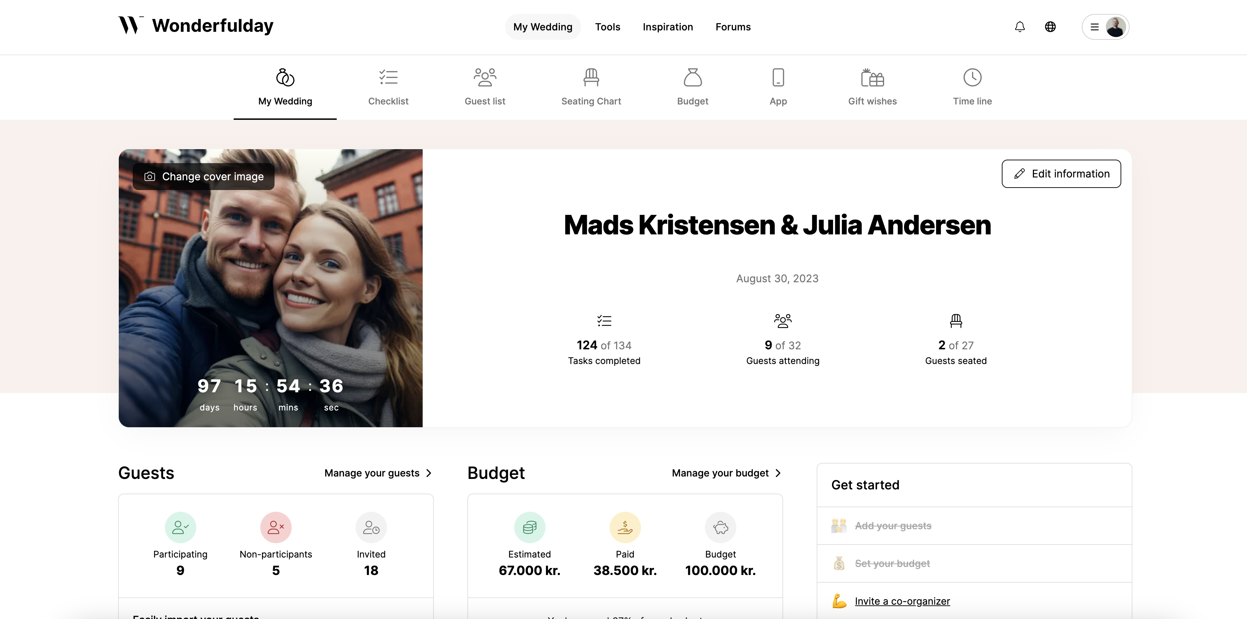Click the crossed-out Add your guests item
This screenshot has width=1247, height=619.
pyautogui.click(x=893, y=526)
